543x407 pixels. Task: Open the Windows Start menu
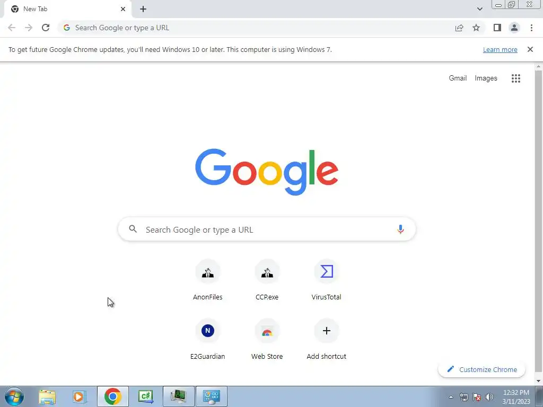[14, 396]
